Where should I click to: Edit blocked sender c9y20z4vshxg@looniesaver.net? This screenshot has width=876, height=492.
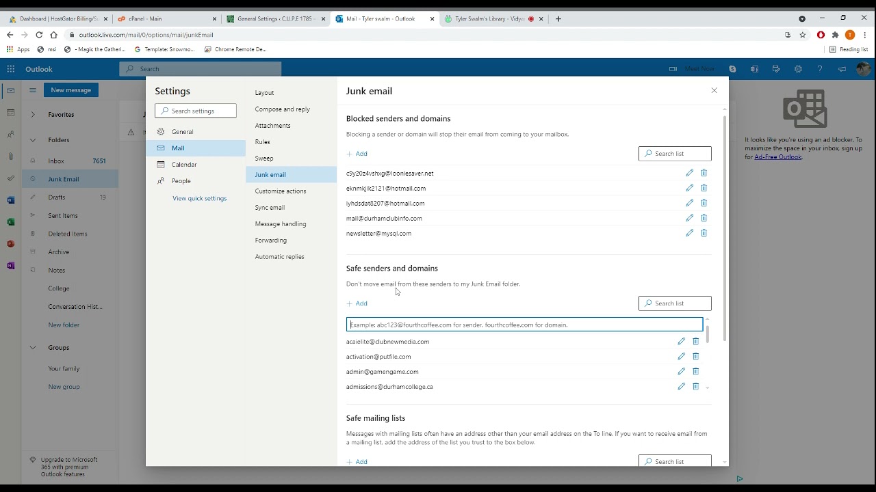(689, 173)
